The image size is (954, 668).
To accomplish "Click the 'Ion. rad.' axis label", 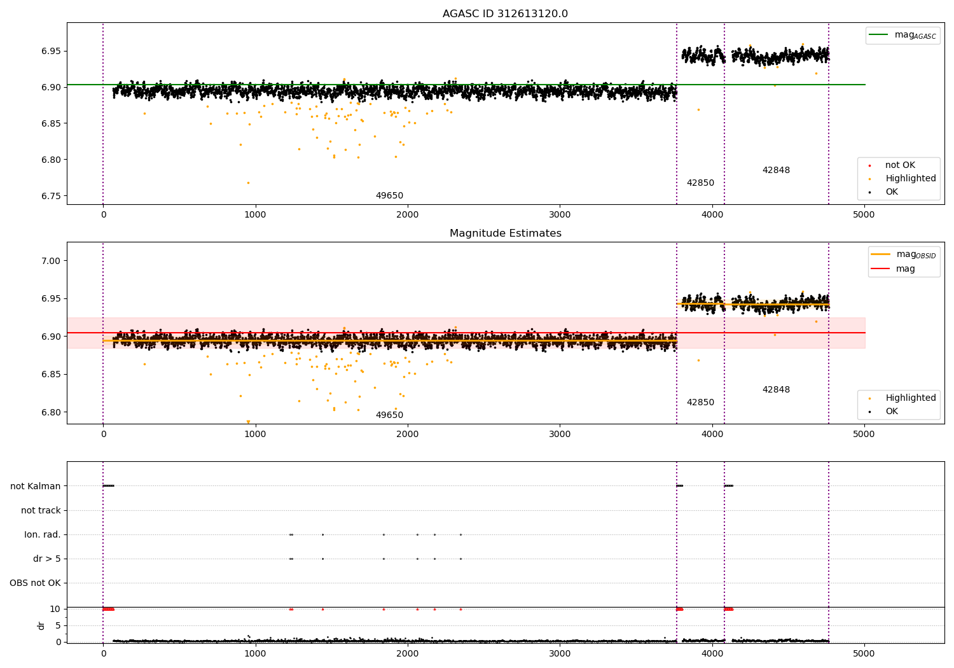I will [x=43, y=535].
